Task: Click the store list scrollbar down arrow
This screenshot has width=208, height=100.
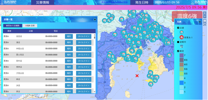Action: point(95,92)
